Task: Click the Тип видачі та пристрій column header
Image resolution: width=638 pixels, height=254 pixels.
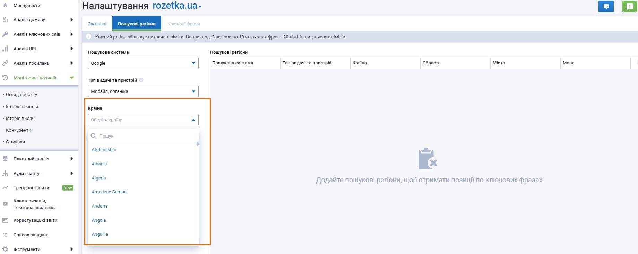Action: click(x=307, y=63)
